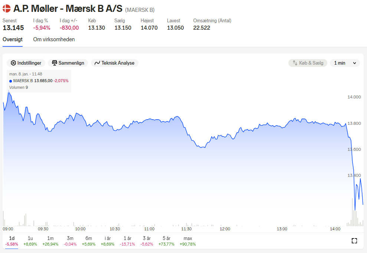Click the Sælg price 13.150
The height and width of the screenshot is (253, 367).
[123, 28]
